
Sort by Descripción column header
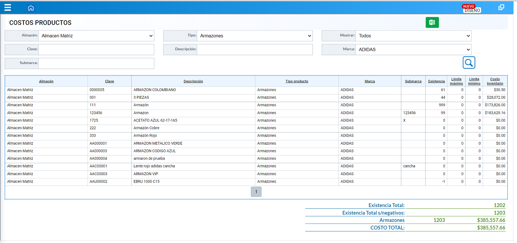pyautogui.click(x=193, y=81)
